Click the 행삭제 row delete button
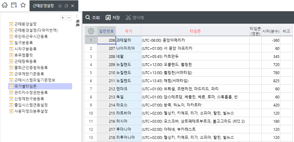 tap(135, 17)
